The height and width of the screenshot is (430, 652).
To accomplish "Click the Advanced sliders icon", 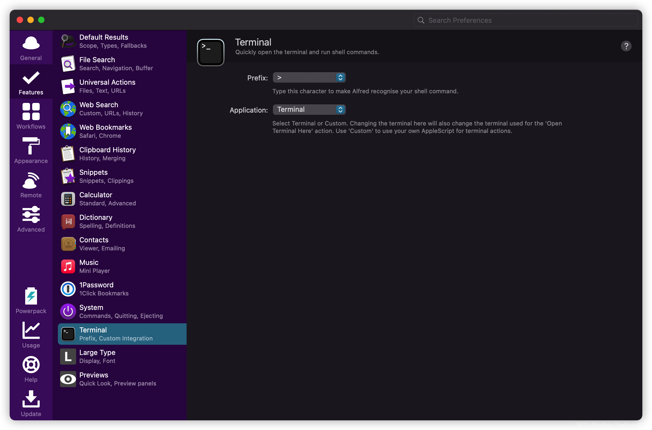I will (31, 214).
